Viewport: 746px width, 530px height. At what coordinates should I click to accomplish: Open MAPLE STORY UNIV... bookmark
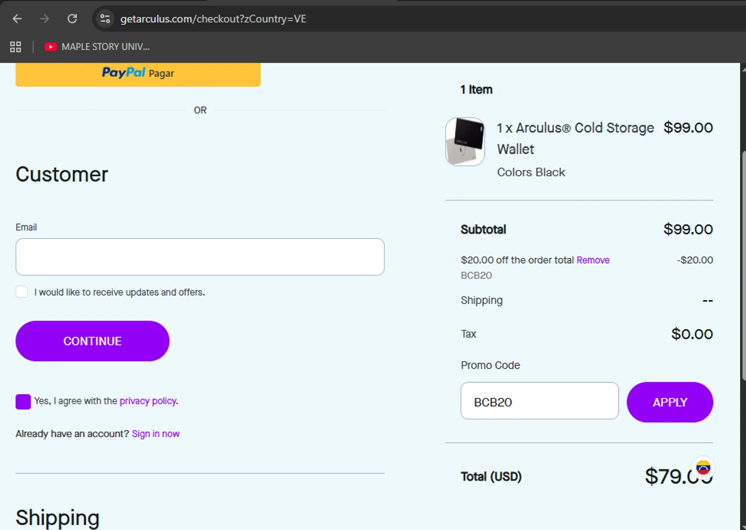point(97,47)
